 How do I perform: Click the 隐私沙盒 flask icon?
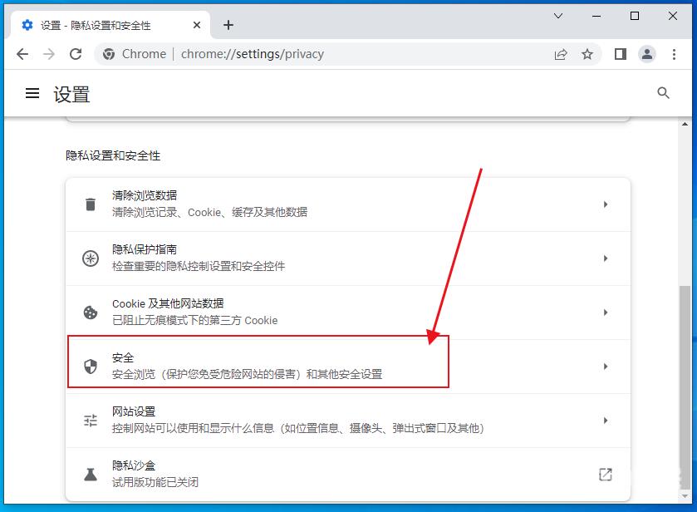pyautogui.click(x=91, y=474)
